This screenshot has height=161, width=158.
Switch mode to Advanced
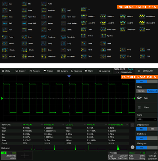(152, 91)
